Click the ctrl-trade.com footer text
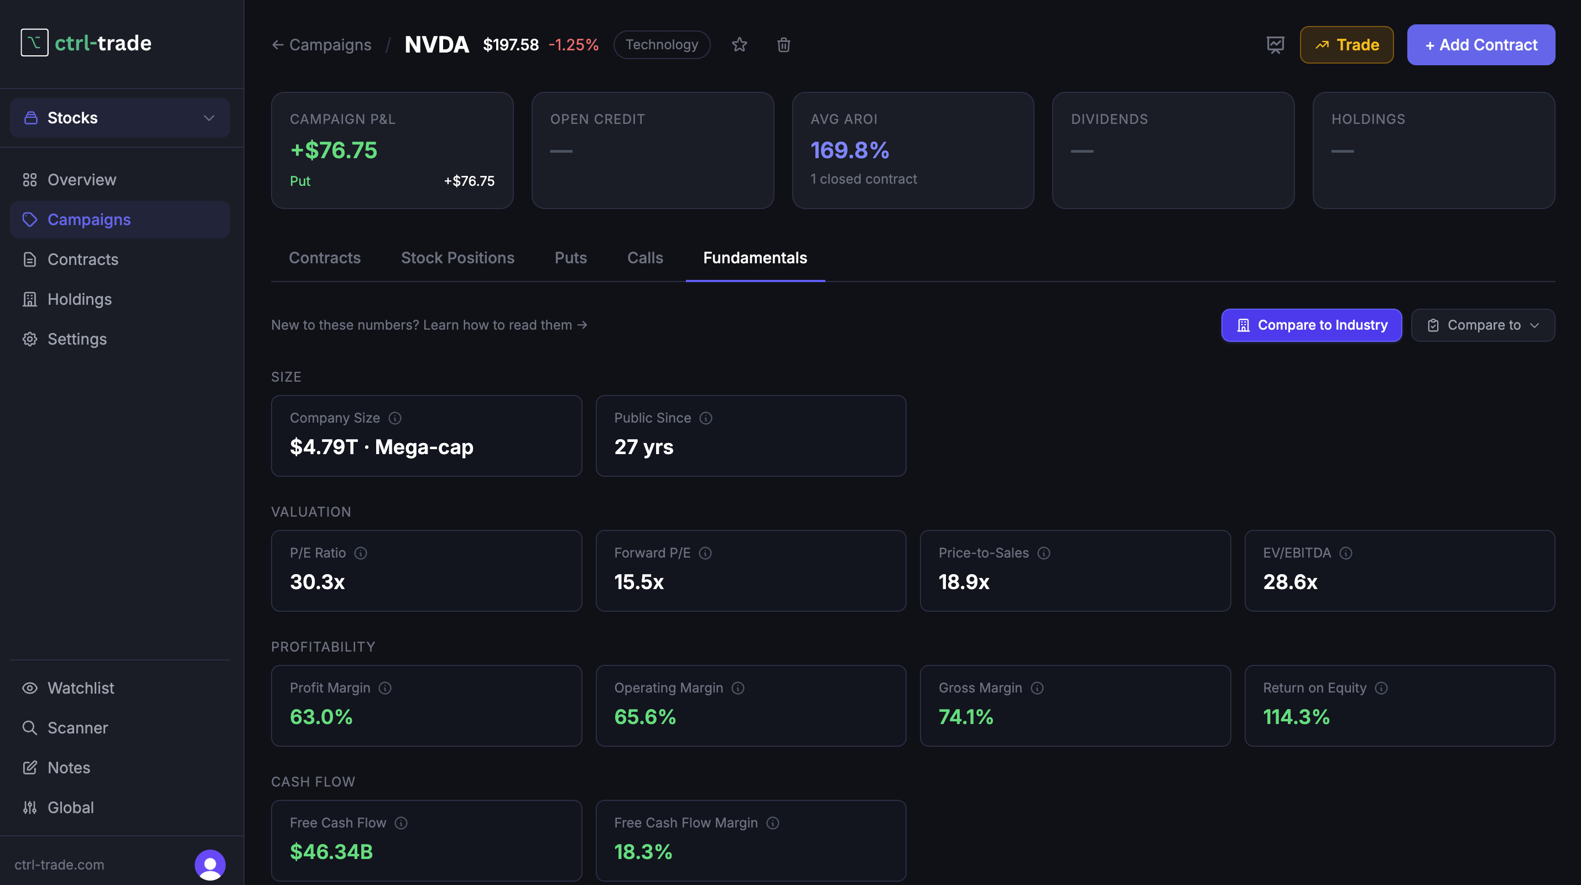Screen dimensions: 1581x885 (x=60, y=865)
